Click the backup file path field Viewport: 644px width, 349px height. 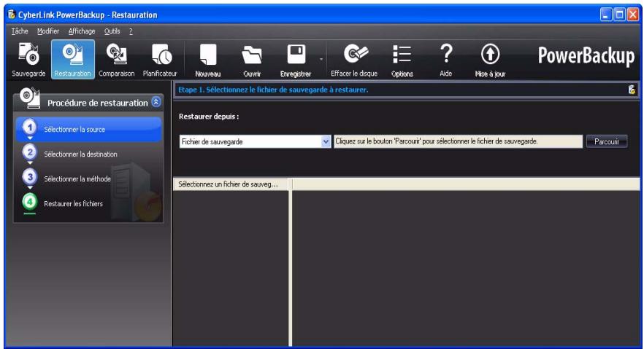(x=458, y=141)
